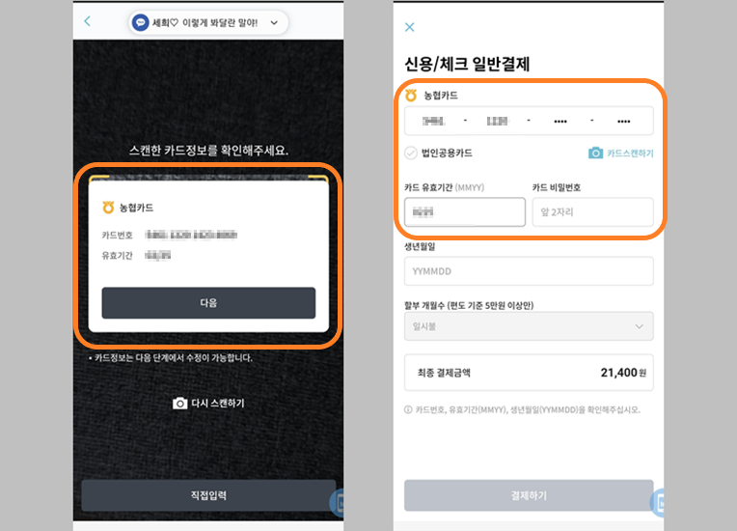The image size is (737, 531).
Task: Click the 스캔한 카드정보를 확인해주세요 heading
Action: click(208, 151)
